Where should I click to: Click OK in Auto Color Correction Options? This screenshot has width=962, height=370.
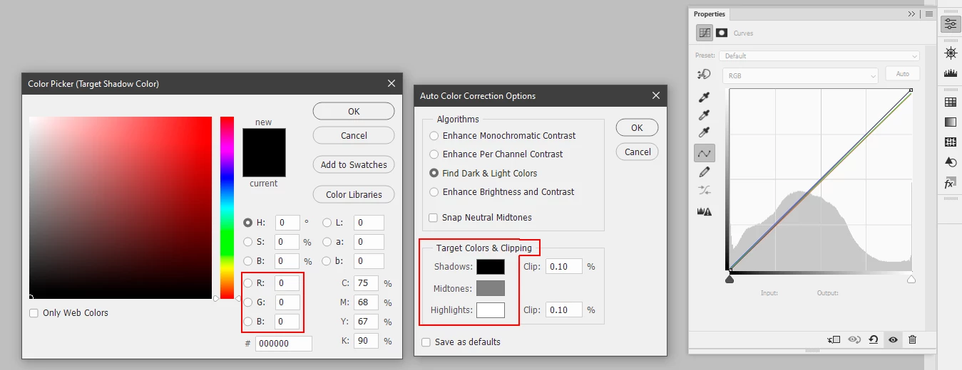pyautogui.click(x=637, y=127)
